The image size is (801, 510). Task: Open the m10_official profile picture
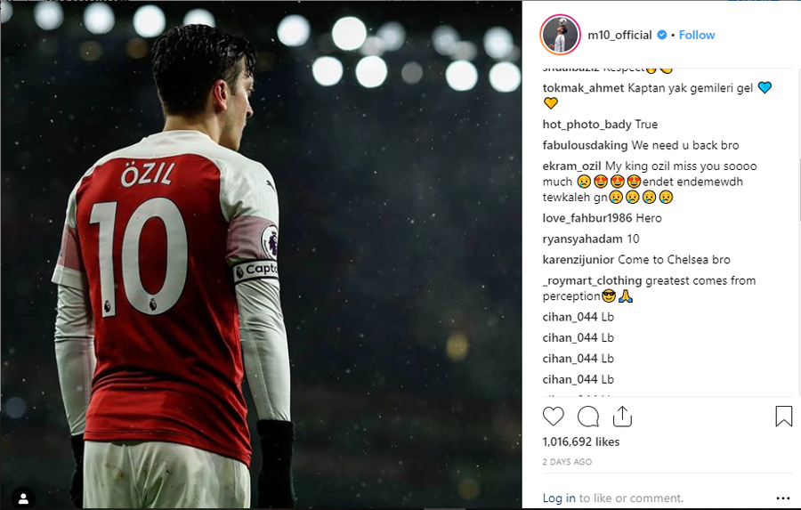(x=560, y=35)
